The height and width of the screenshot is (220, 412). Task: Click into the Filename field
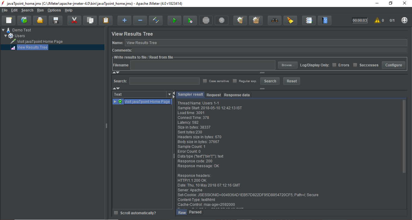[203, 65]
